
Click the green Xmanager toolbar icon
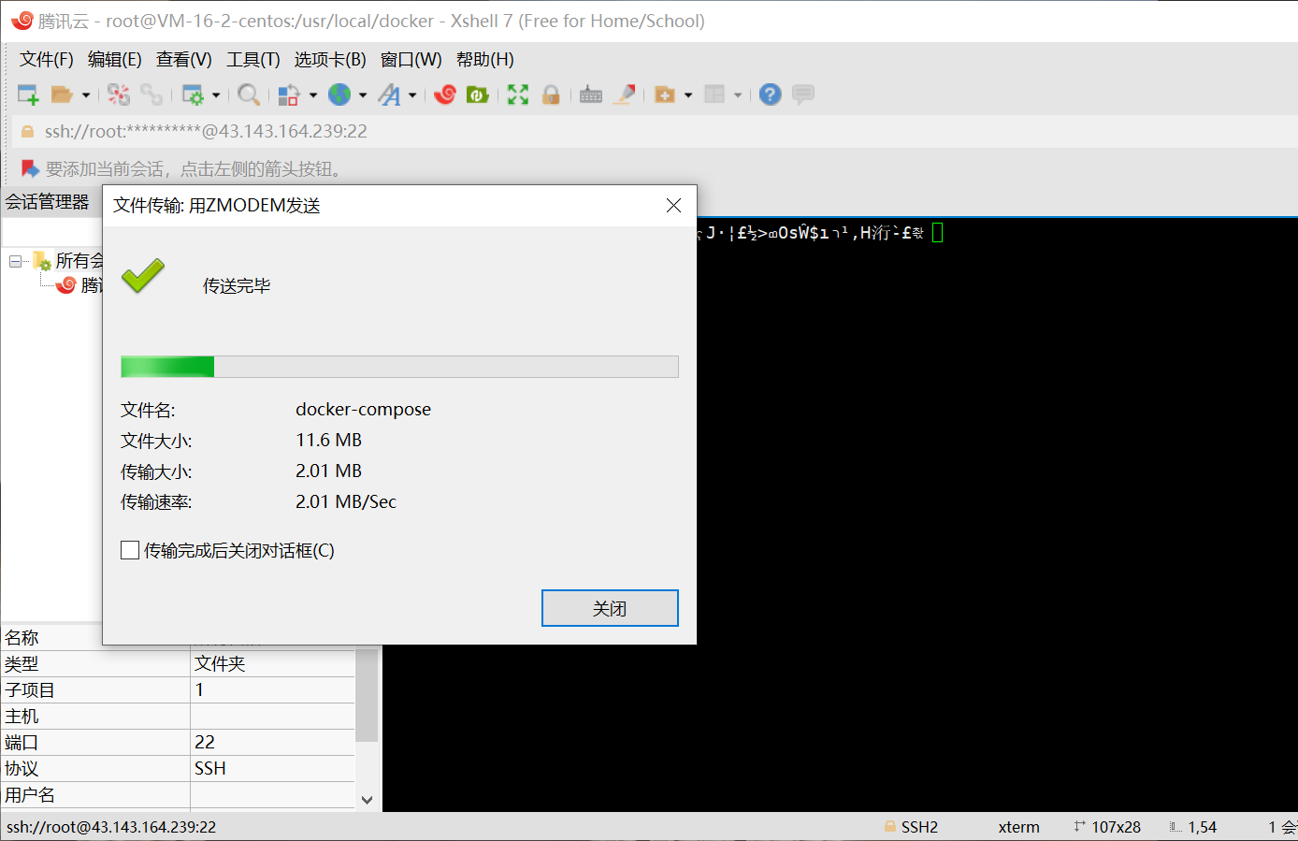pyautogui.click(x=478, y=94)
